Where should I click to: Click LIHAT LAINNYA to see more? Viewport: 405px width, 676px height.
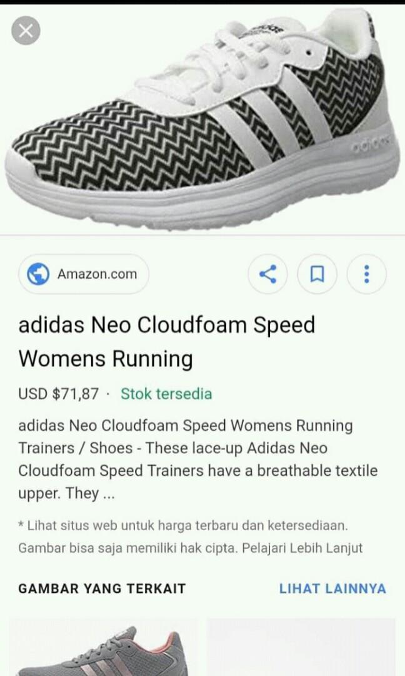[332, 588]
